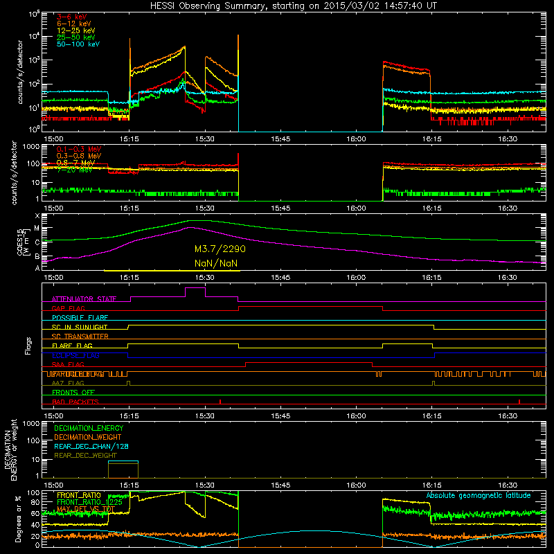The image size is (554, 554).
Task: Select the 3-6 keV legend label
Action: 72,17
